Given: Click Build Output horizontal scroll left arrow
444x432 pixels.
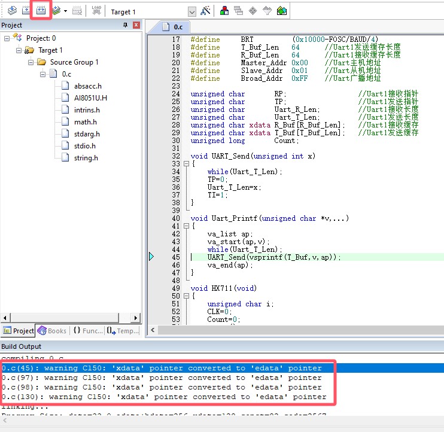Looking at the screenshot, I should tap(5, 421).
